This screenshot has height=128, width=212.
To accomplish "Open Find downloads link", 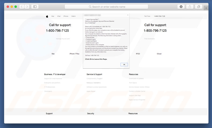I will click(149, 39).
